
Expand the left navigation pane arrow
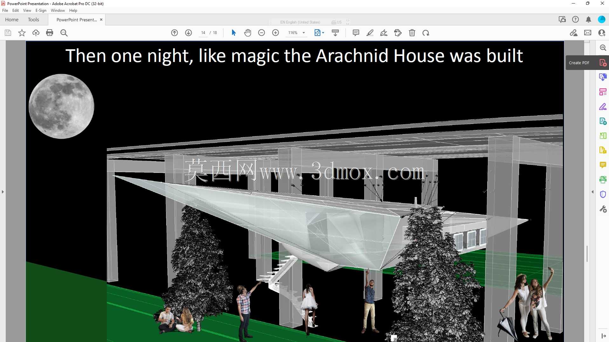click(3, 192)
